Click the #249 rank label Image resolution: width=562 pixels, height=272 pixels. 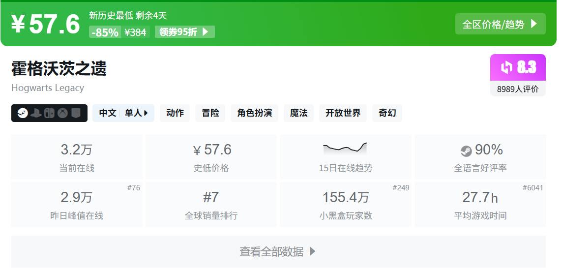[x=401, y=188]
